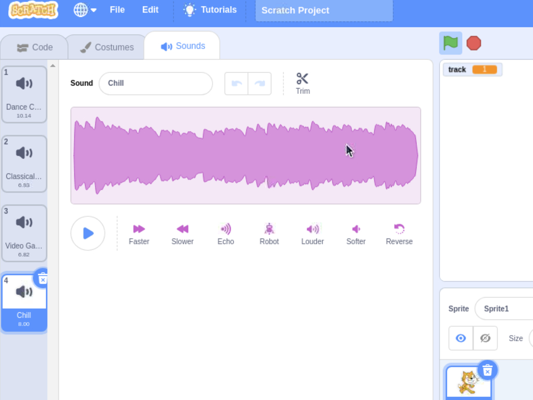Hide the sprite with crossed-eye button
533x400 pixels.
(485, 338)
